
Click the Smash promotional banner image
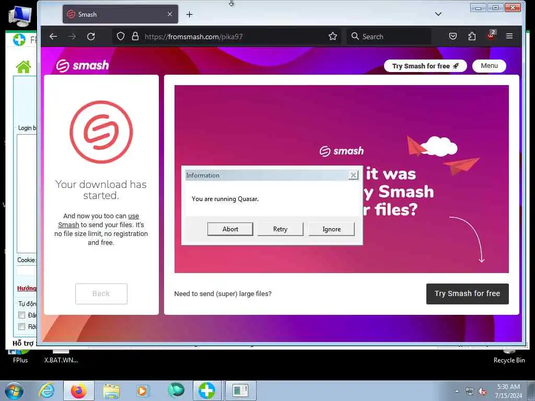[x=341, y=179]
